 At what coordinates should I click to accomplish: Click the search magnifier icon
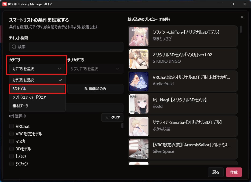[14, 47]
